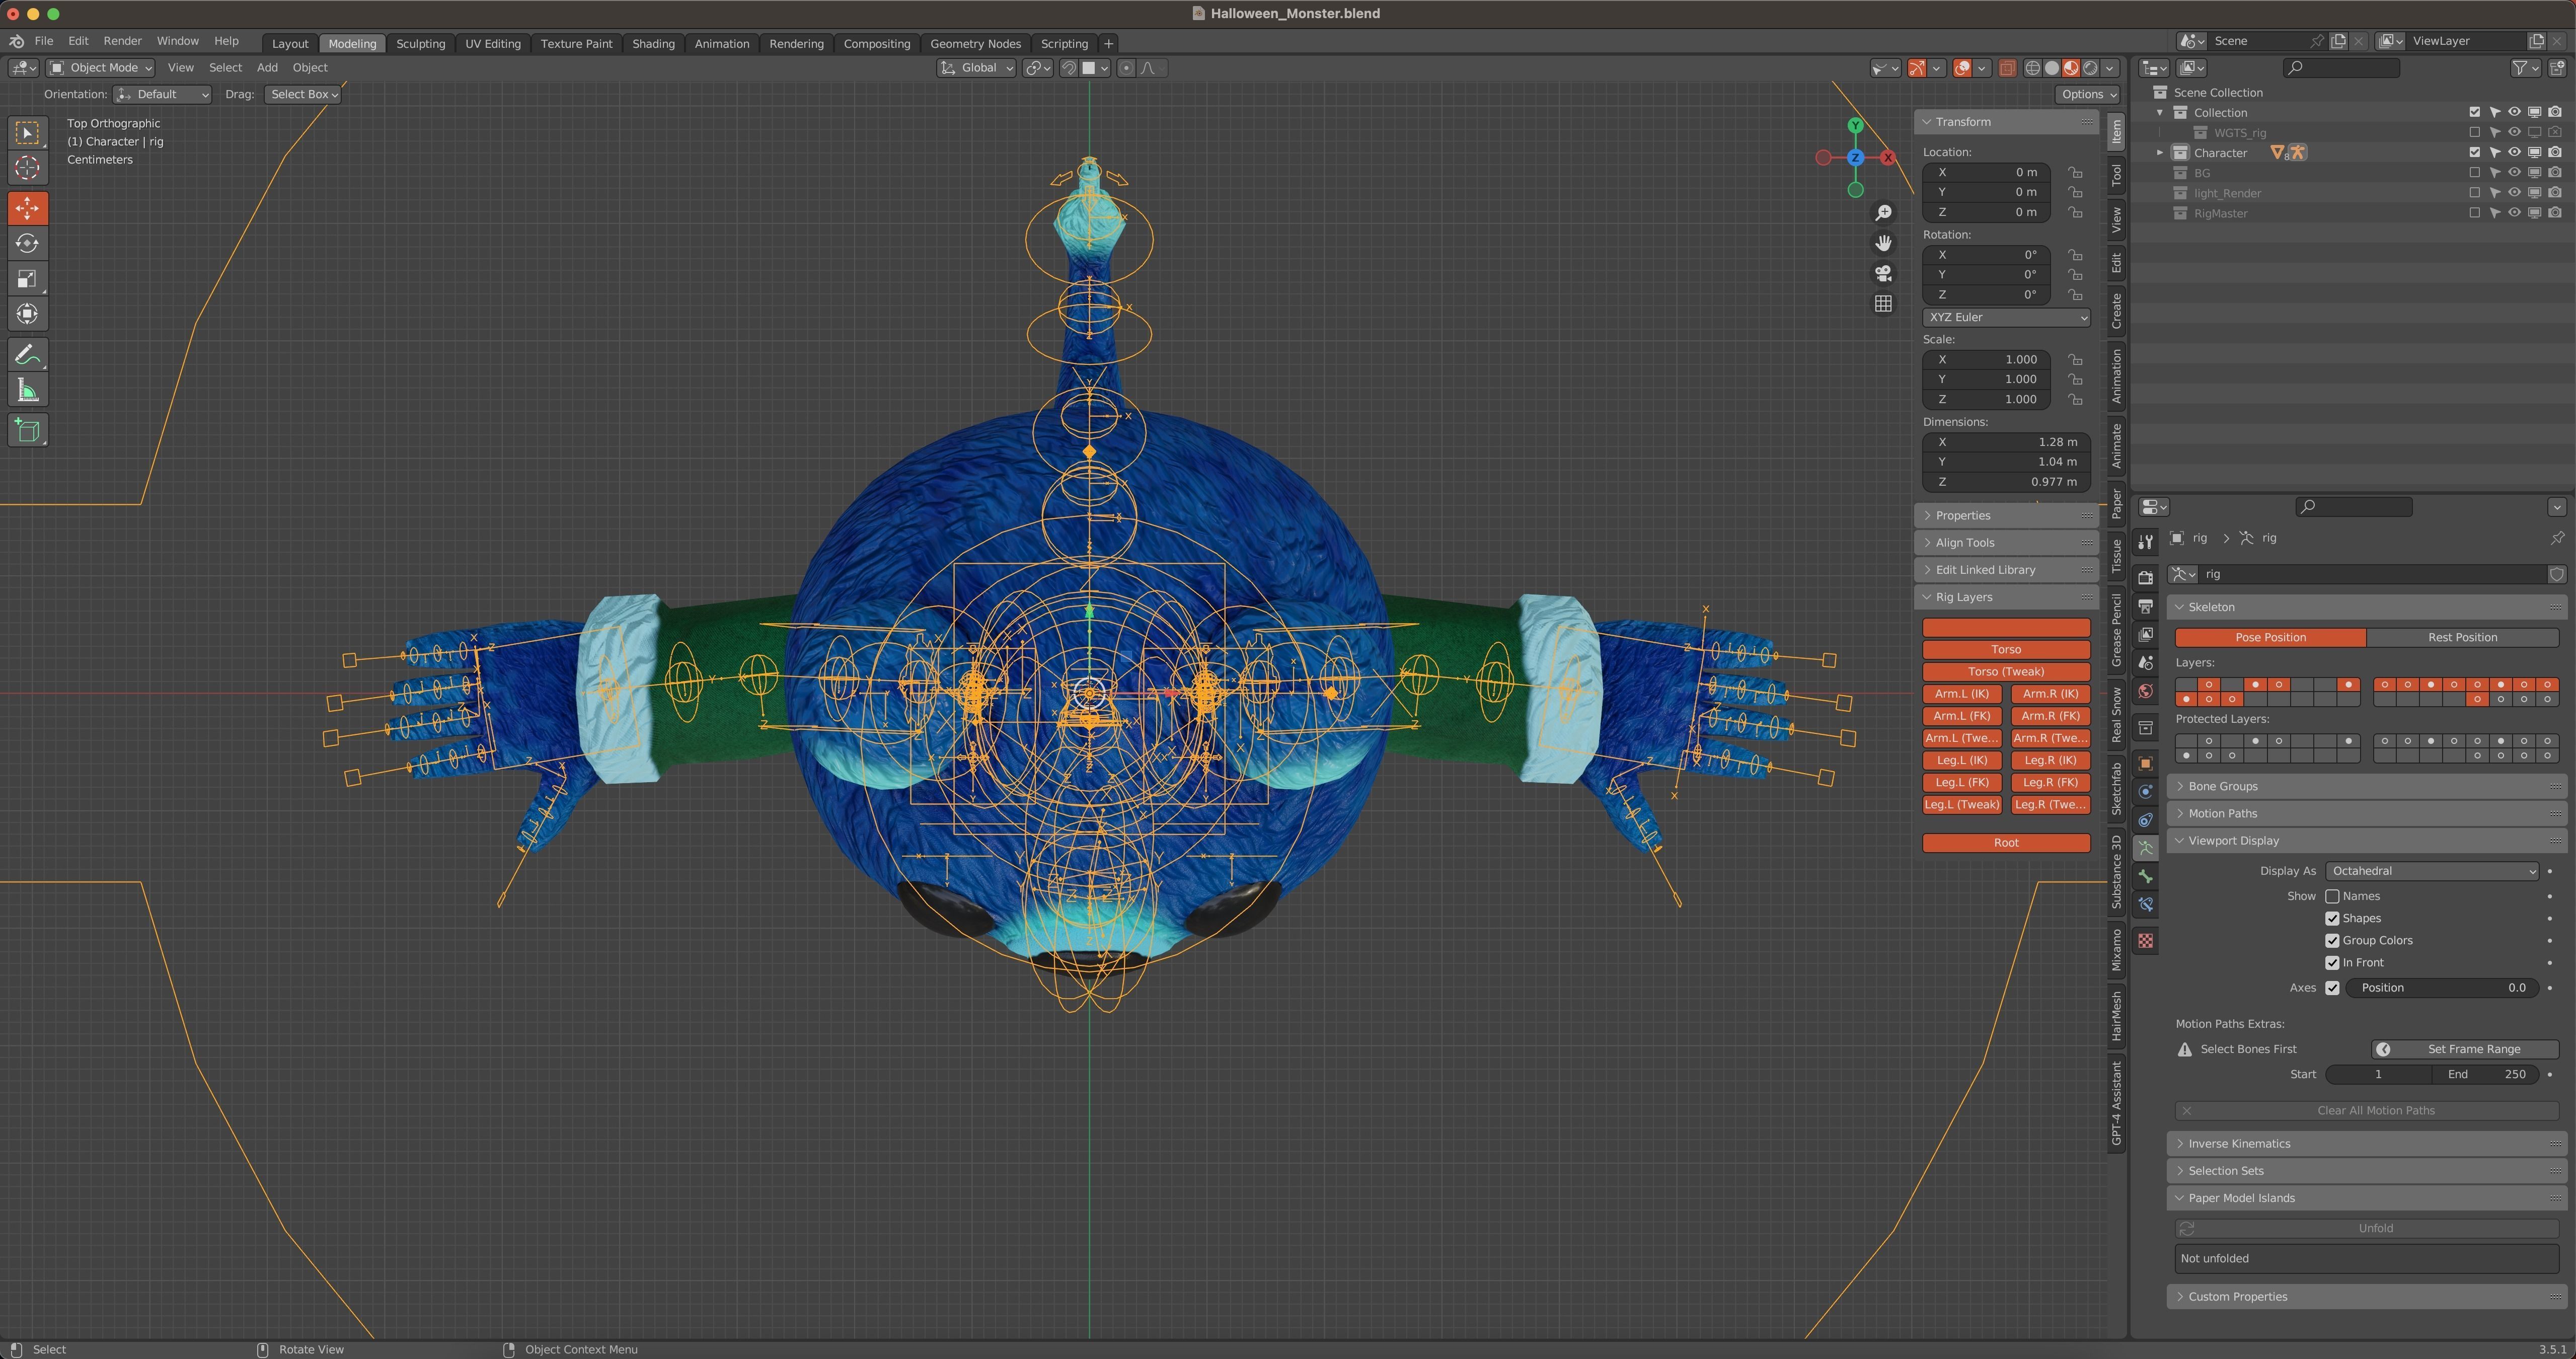Open the Object Data armature properties tab
This screenshot has width=2576, height=1359.
coord(2145,848)
